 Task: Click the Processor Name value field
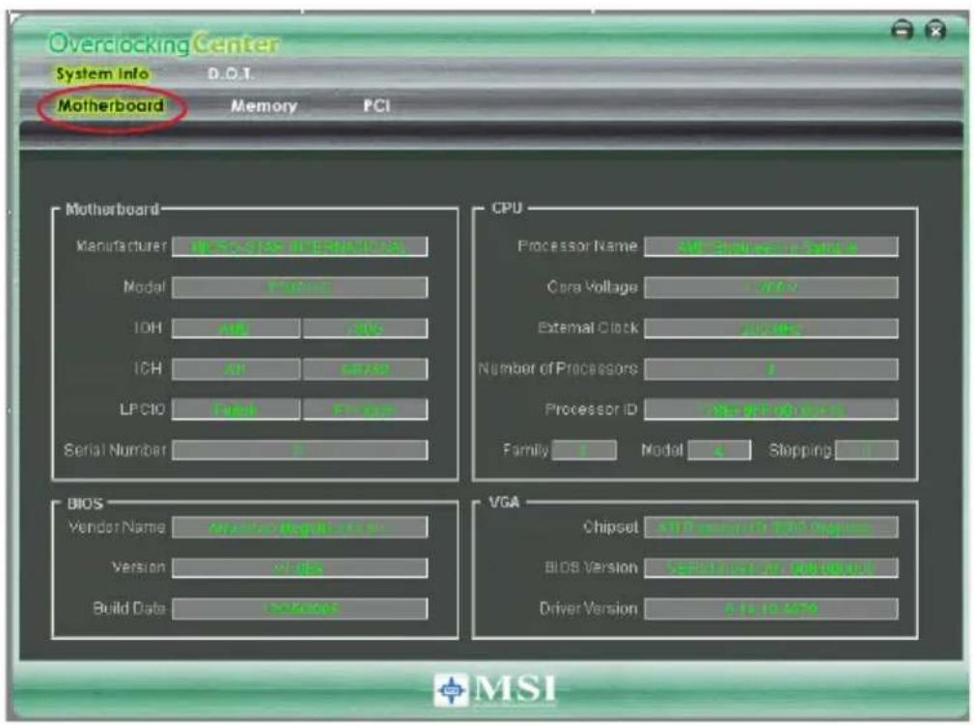point(771,246)
